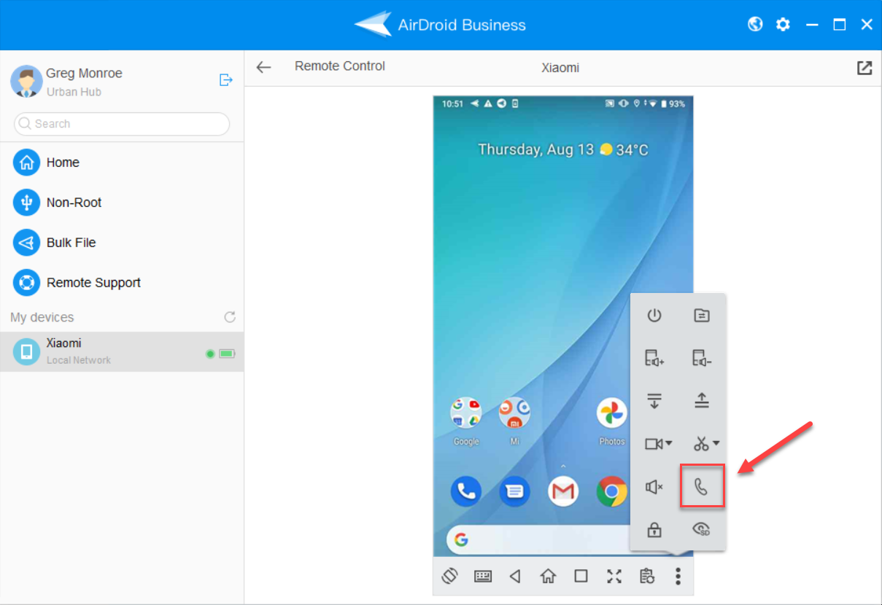This screenshot has height=605, width=882.
Task: Open Remote Support in the sidebar
Action: click(x=122, y=283)
